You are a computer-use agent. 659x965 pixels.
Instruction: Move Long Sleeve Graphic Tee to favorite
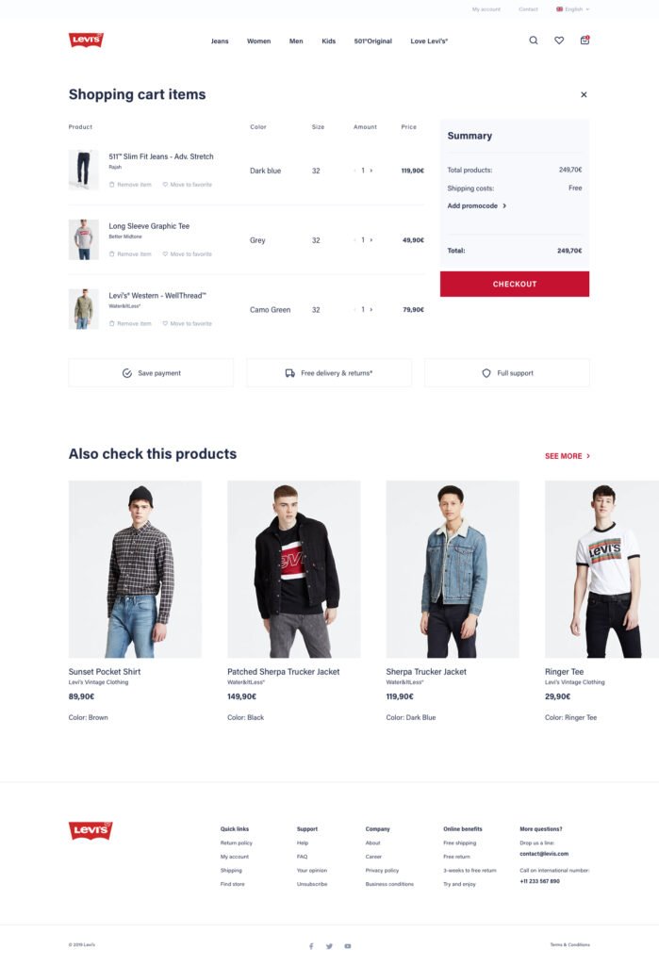click(x=188, y=254)
